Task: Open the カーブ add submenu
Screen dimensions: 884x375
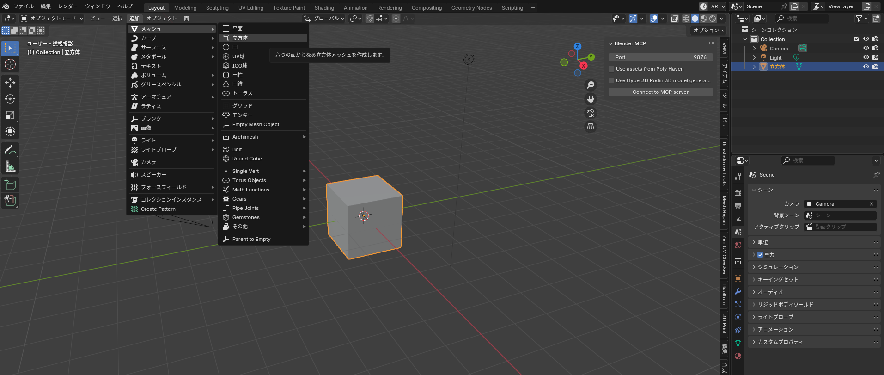Action: [172, 38]
